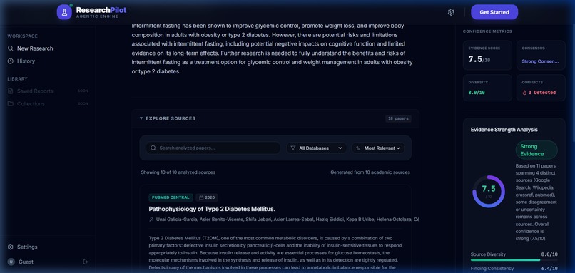Click the PubMed Central source tag

pyautogui.click(x=171, y=197)
